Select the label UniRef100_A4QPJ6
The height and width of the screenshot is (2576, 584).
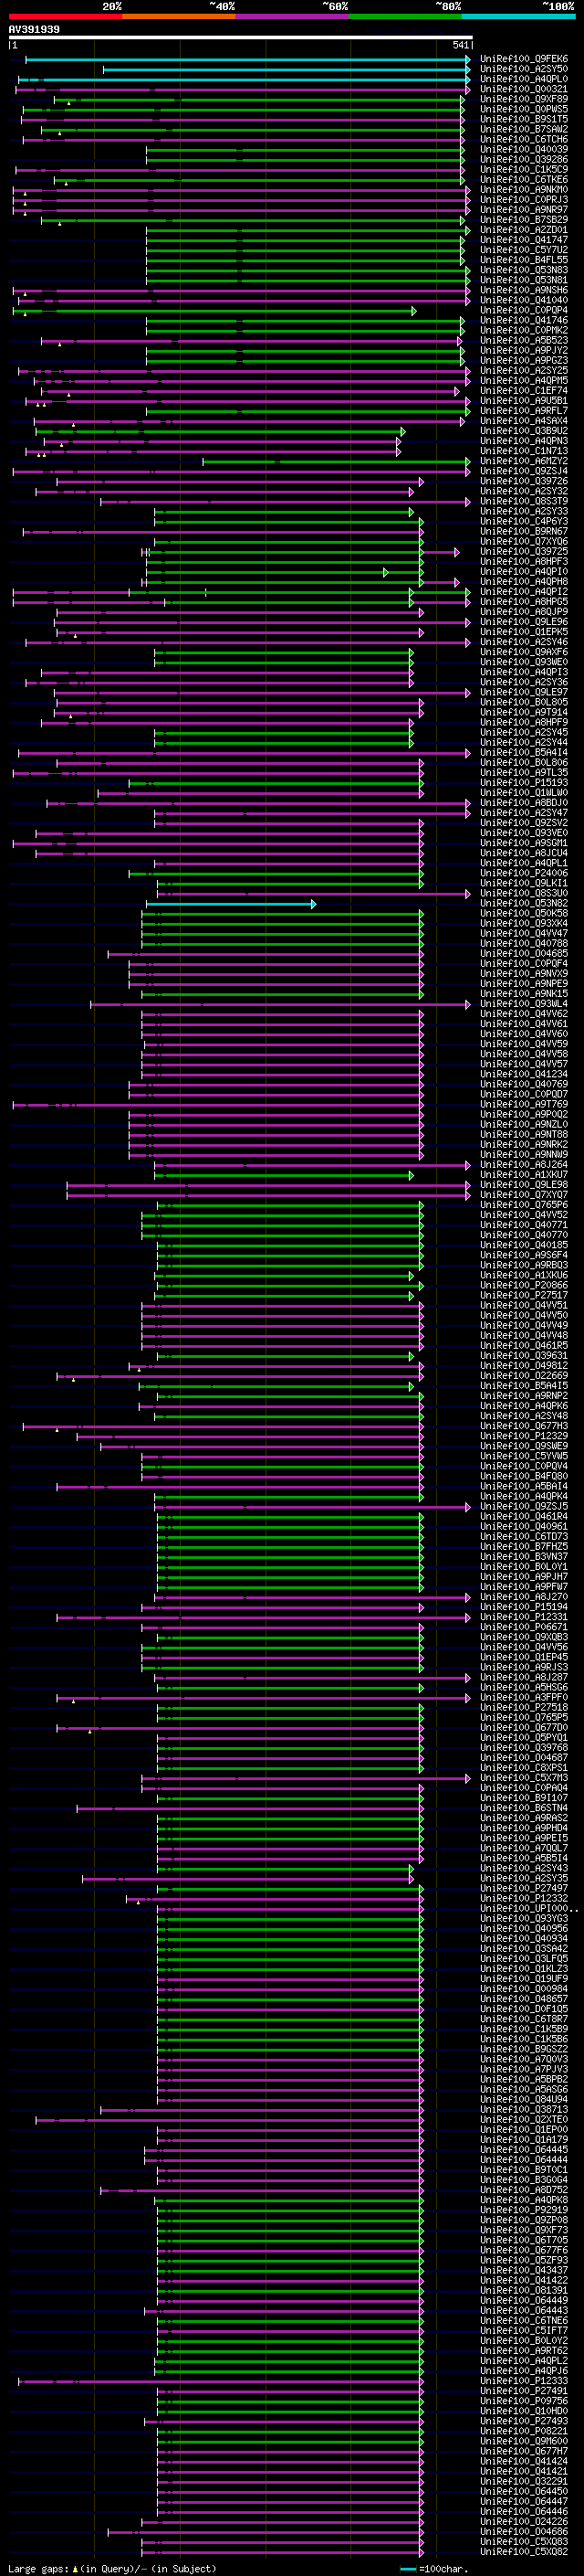(x=524, y=2372)
